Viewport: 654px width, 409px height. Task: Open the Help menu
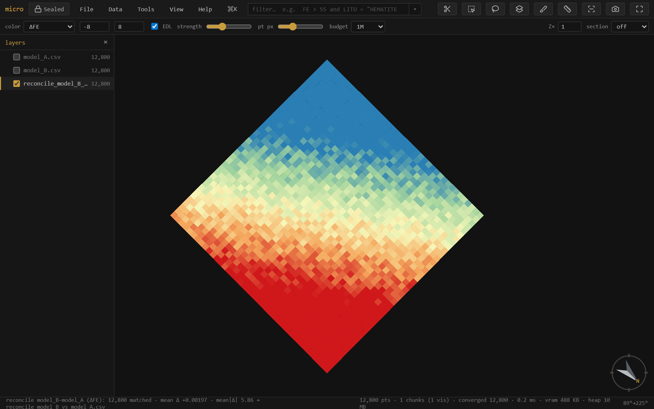pos(205,9)
